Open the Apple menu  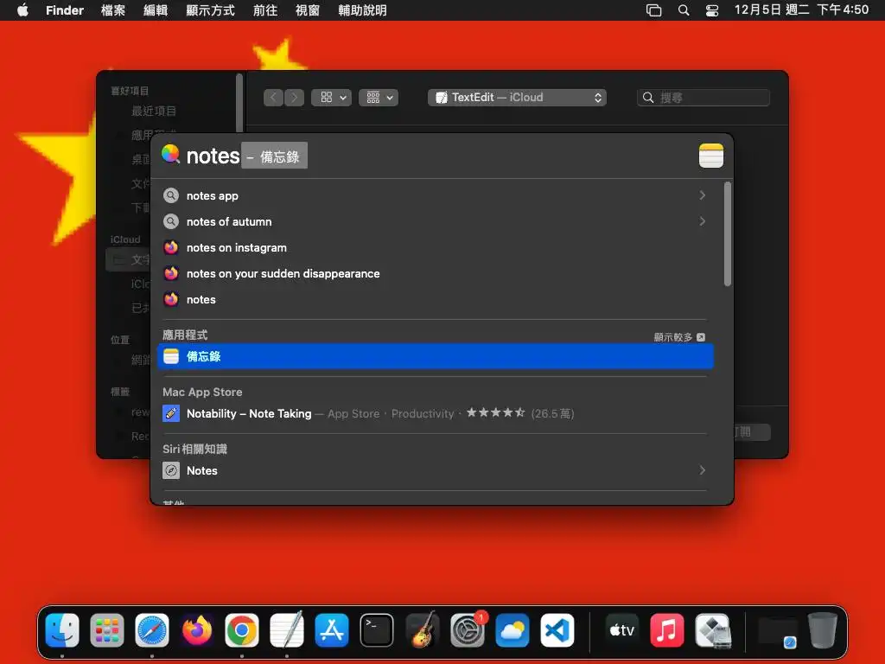[x=22, y=10]
